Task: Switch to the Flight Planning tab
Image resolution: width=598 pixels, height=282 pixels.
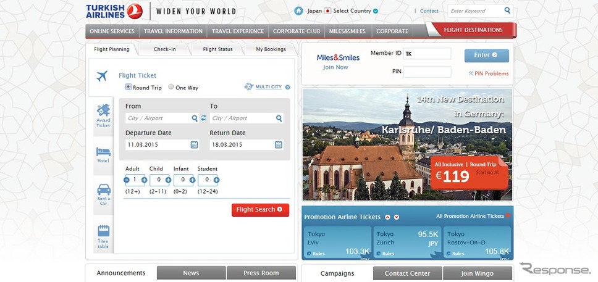Action: [x=111, y=49]
